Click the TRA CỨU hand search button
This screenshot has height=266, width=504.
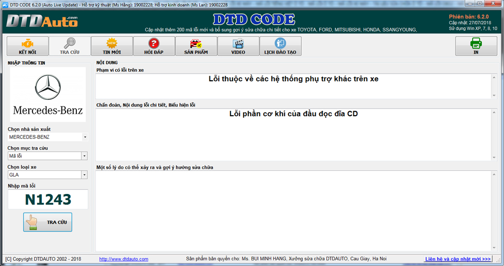click(47, 222)
